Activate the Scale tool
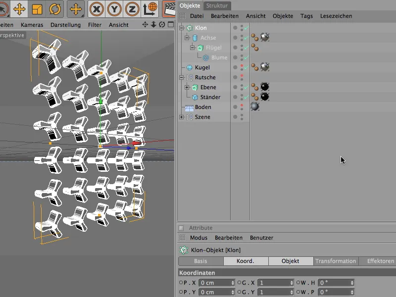The height and width of the screenshot is (297, 396). click(x=37, y=8)
